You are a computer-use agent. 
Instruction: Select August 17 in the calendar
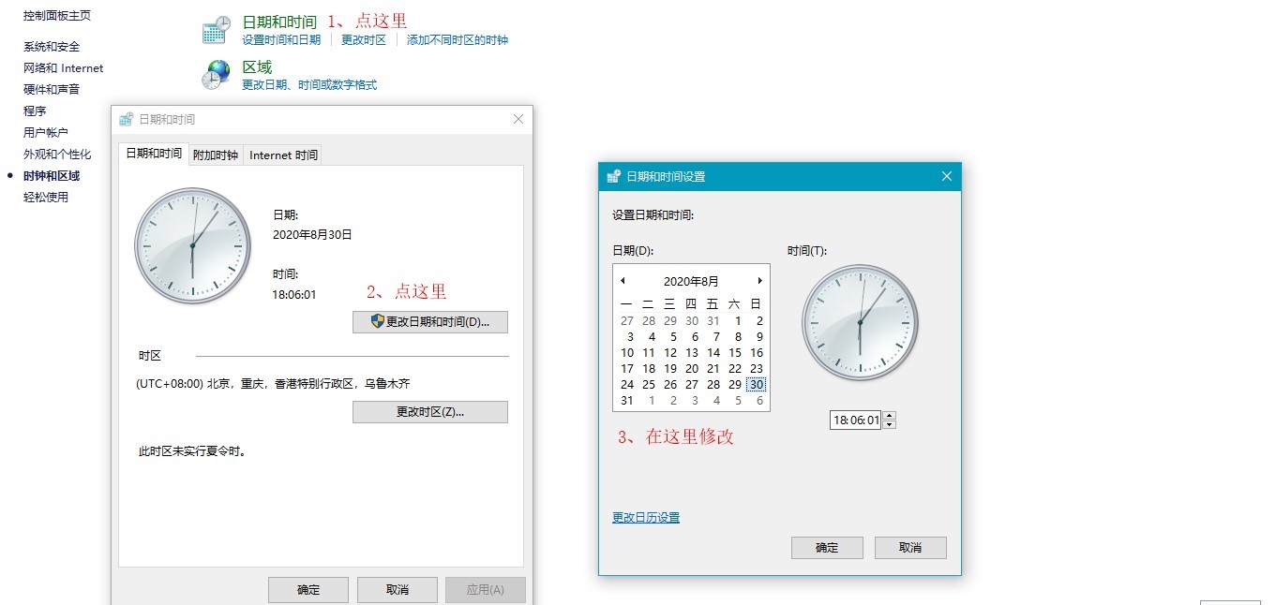627,369
